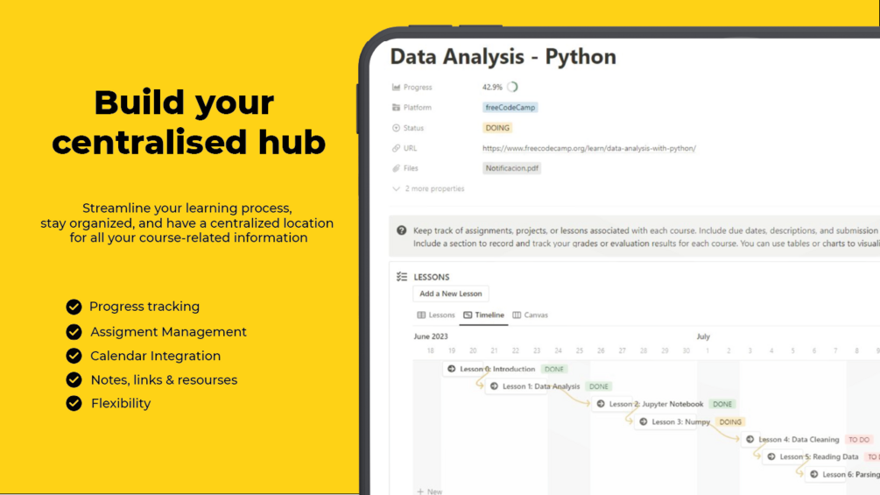Switch to the Canvas tab
The width and height of the screenshot is (880, 495).
coord(531,315)
